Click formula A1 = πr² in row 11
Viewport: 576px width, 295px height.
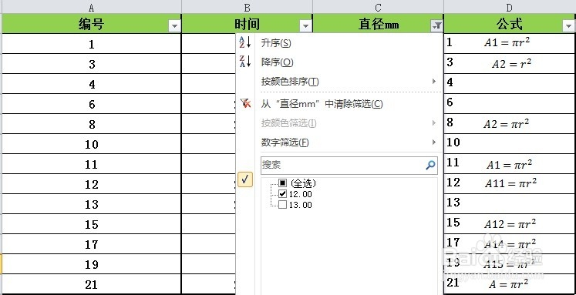click(509, 164)
